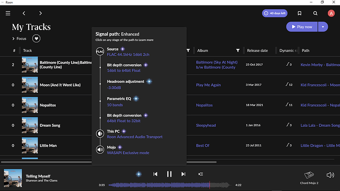Open the hamburger navigation menu
Image resolution: width=340 pixels, height=191 pixels.
(x=8, y=13)
